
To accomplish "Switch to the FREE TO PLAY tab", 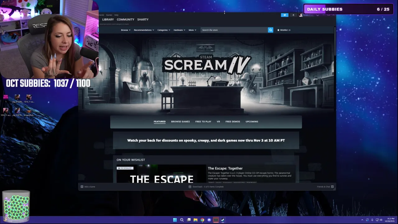I will tap(203, 122).
